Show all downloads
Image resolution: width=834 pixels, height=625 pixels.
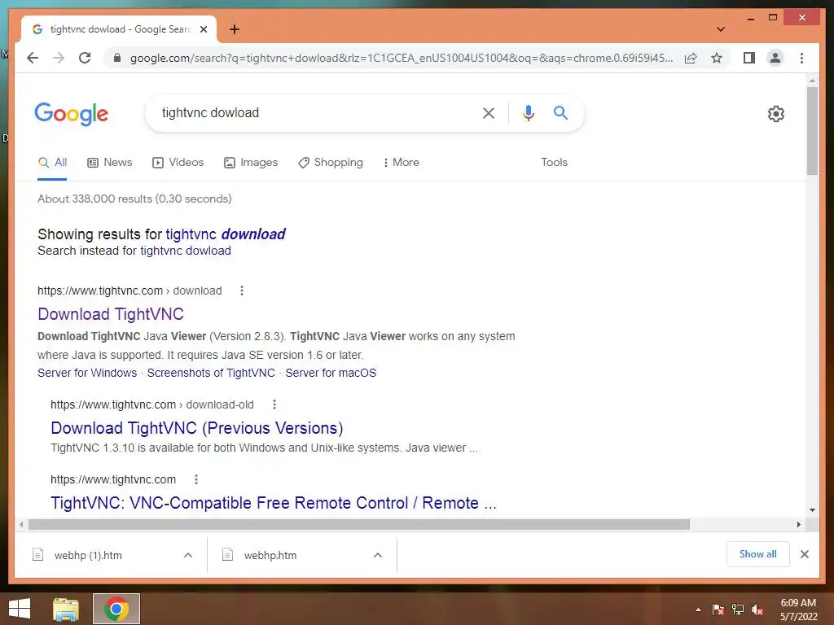click(758, 554)
